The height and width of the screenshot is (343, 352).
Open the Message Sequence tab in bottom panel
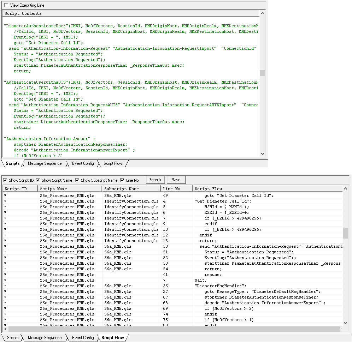tap(45, 338)
